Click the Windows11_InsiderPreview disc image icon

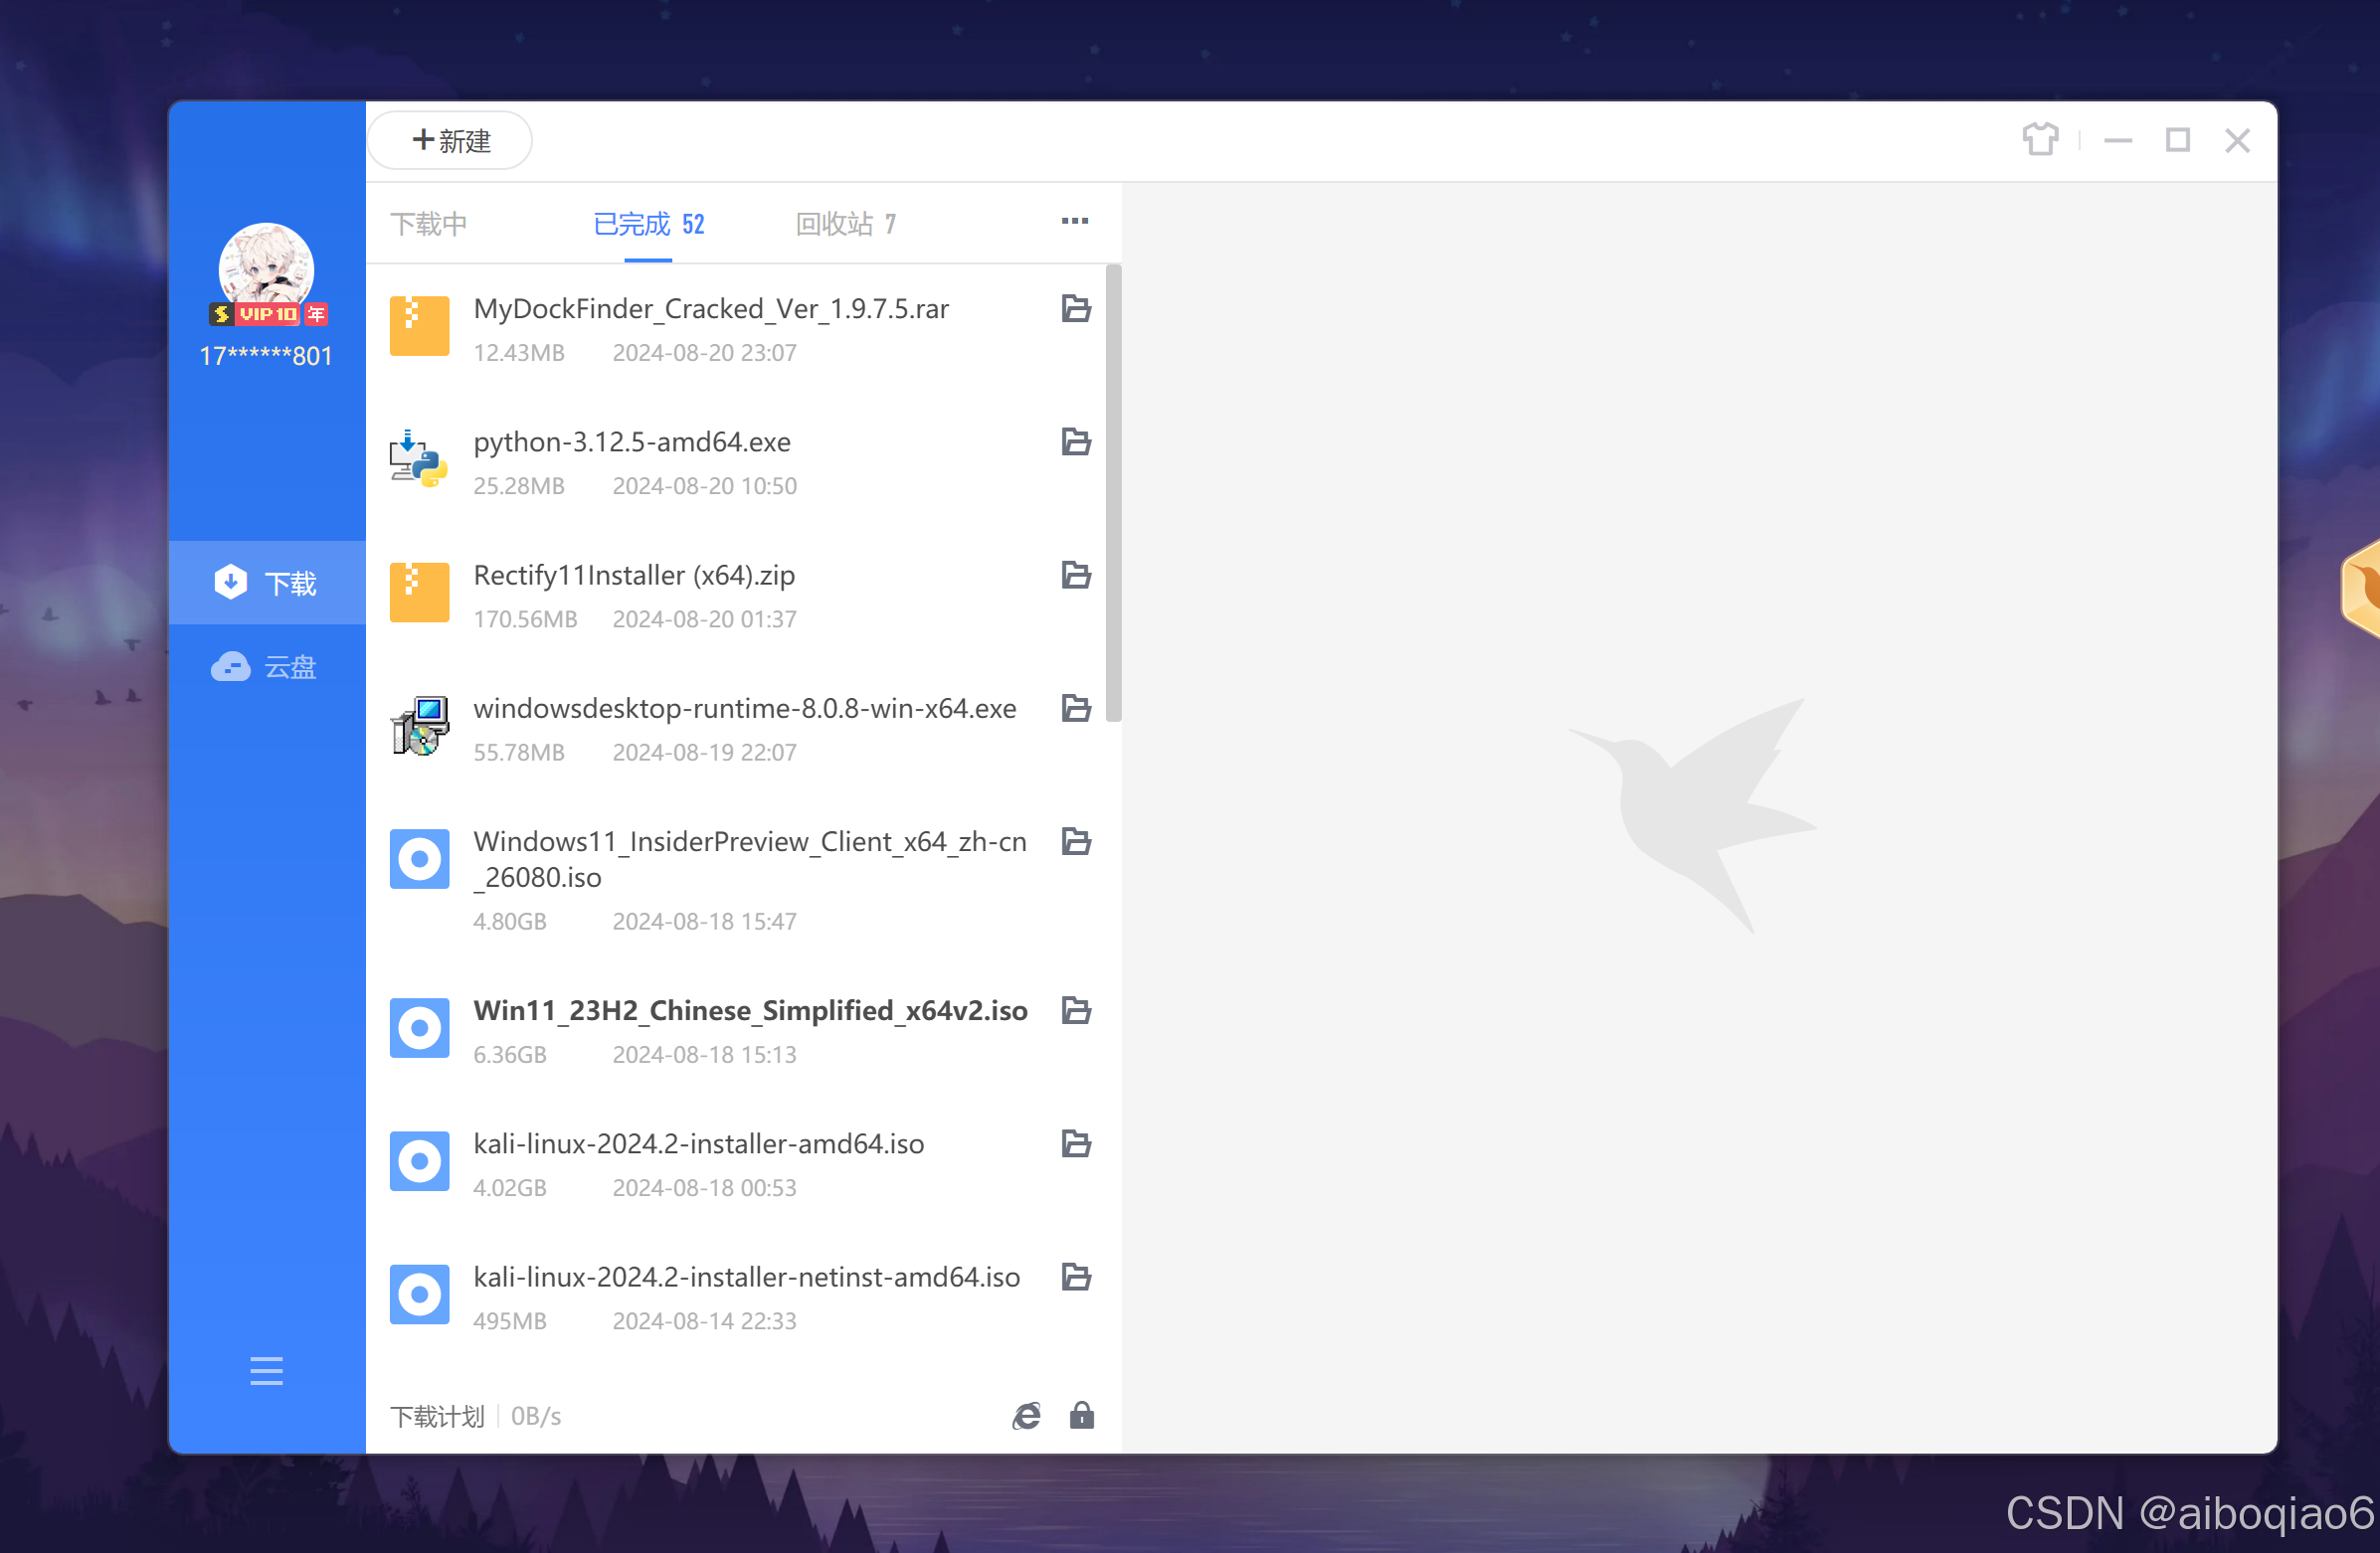pos(419,858)
